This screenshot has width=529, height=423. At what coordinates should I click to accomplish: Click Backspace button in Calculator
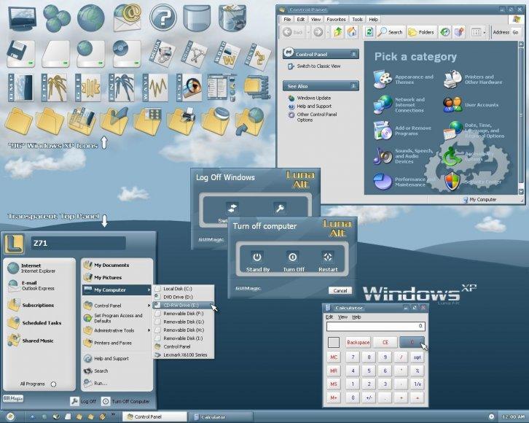click(358, 342)
